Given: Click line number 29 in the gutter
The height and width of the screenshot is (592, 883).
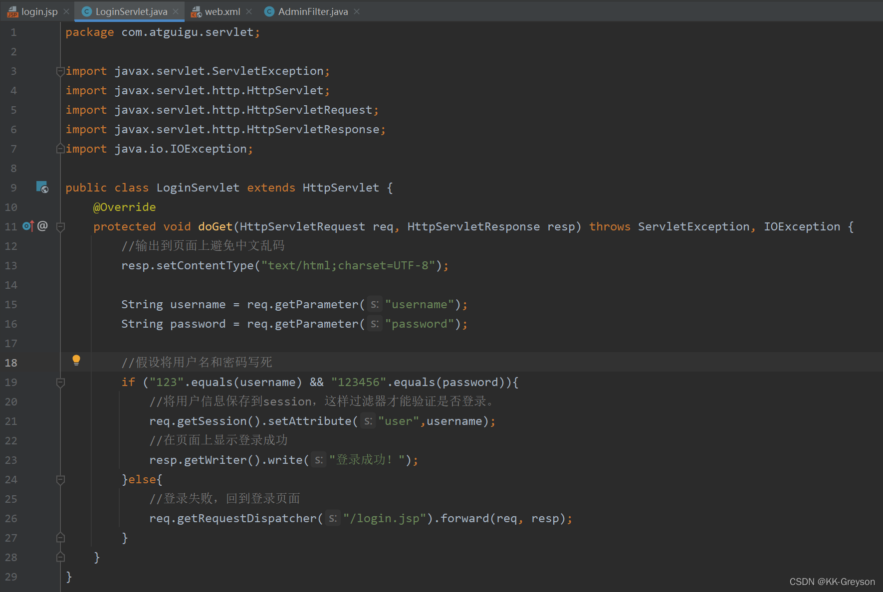Looking at the screenshot, I should (11, 577).
